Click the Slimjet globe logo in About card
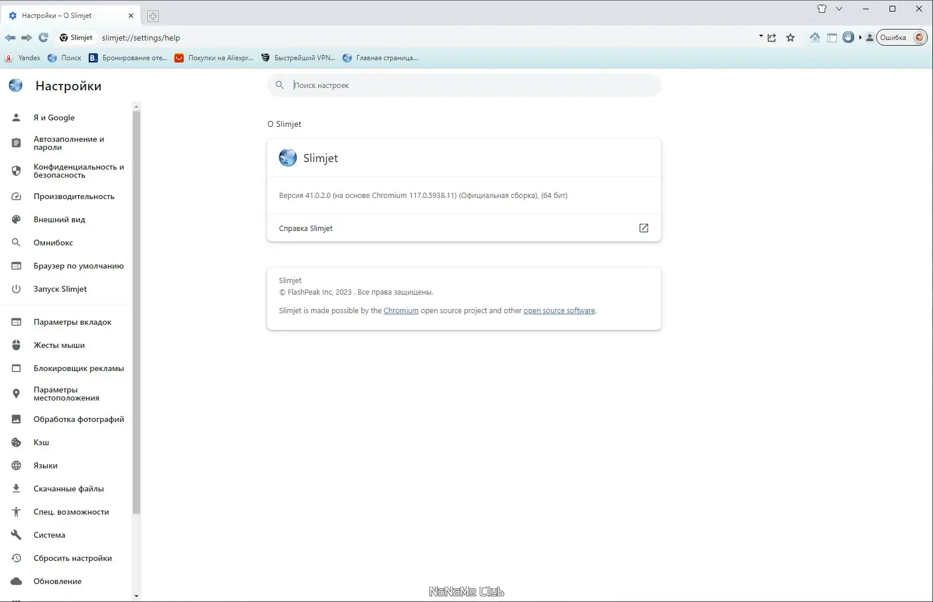Viewport: 933px width, 602px height. (x=287, y=157)
